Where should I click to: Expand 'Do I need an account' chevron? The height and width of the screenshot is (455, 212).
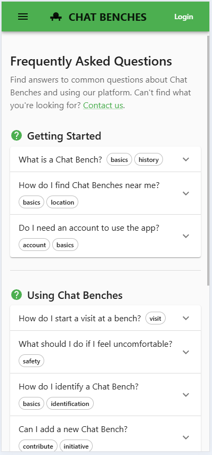pos(186,236)
